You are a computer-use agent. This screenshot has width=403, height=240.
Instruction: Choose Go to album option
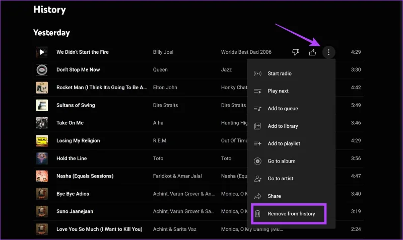(292, 161)
